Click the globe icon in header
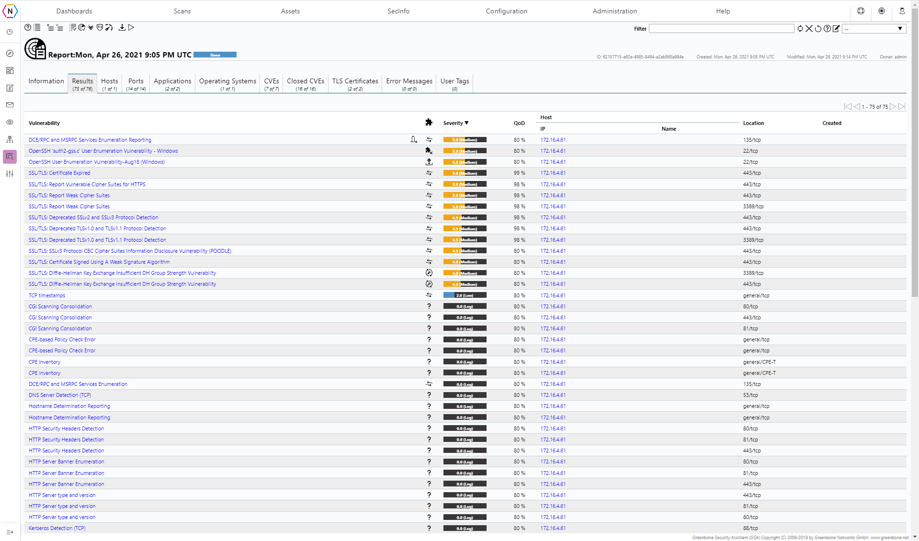 [861, 11]
